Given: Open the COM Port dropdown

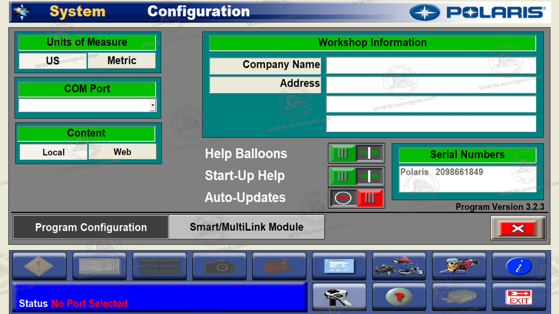Looking at the screenshot, I should [152, 105].
